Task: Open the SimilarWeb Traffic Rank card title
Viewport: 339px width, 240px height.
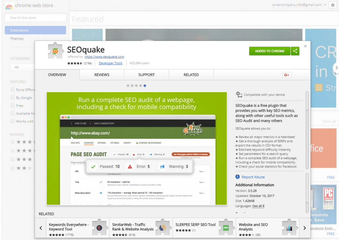Action: click(x=133, y=227)
